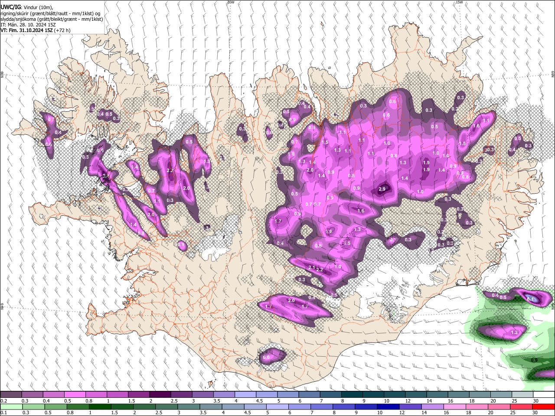Select the dark teal snow swatch between 8 and 9
555x416 pixels.
pyautogui.click(x=352, y=395)
